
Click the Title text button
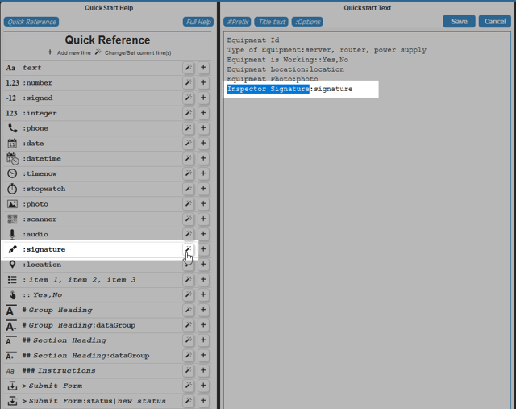(x=272, y=22)
